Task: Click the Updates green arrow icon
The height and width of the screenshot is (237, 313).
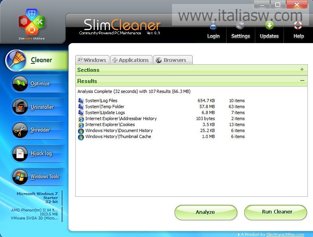Action: pyautogui.click(x=269, y=26)
